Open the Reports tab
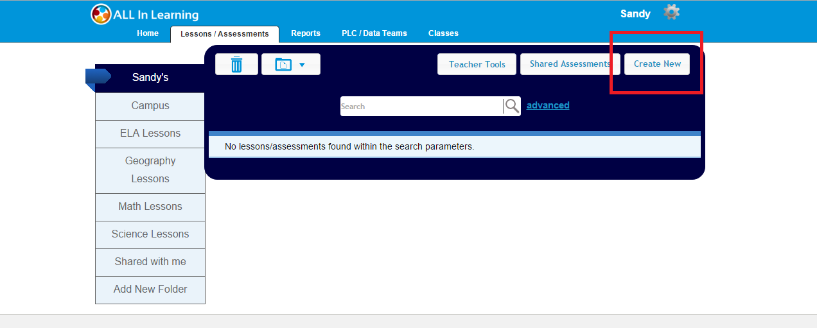Viewport: 817px width, 328px height. coord(306,33)
